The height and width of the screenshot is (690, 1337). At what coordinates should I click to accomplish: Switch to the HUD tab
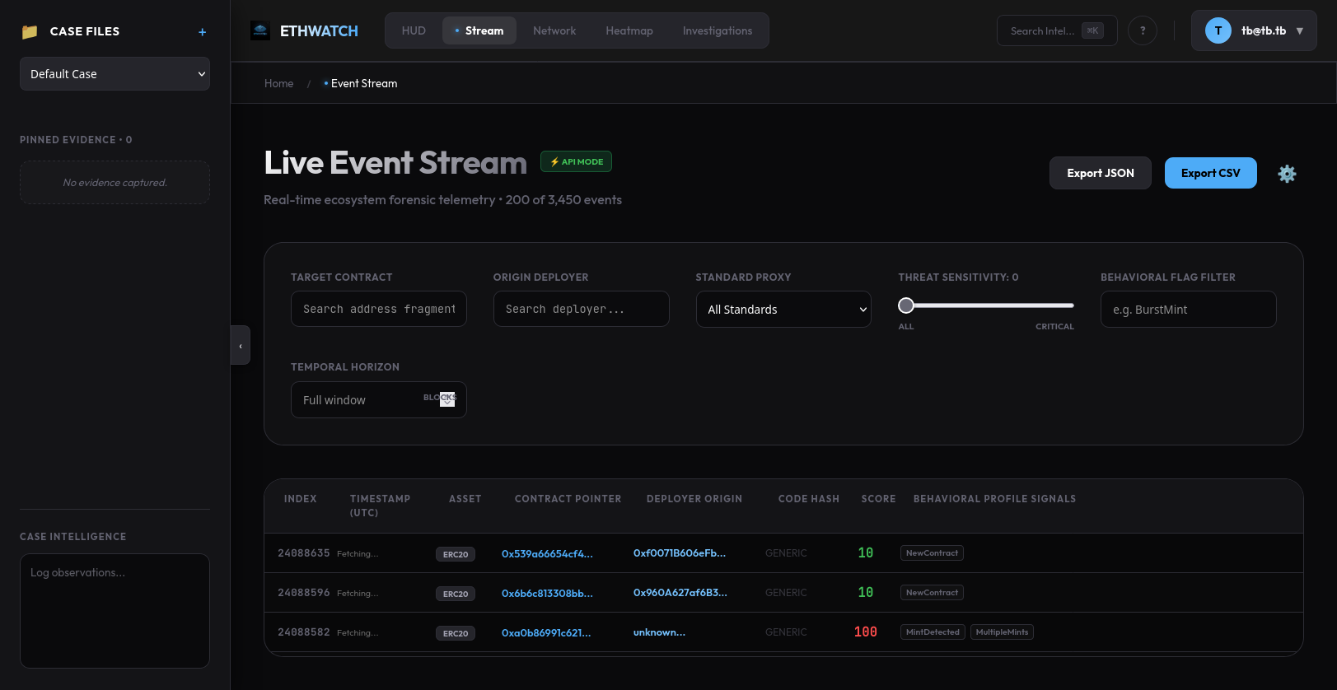tap(414, 30)
